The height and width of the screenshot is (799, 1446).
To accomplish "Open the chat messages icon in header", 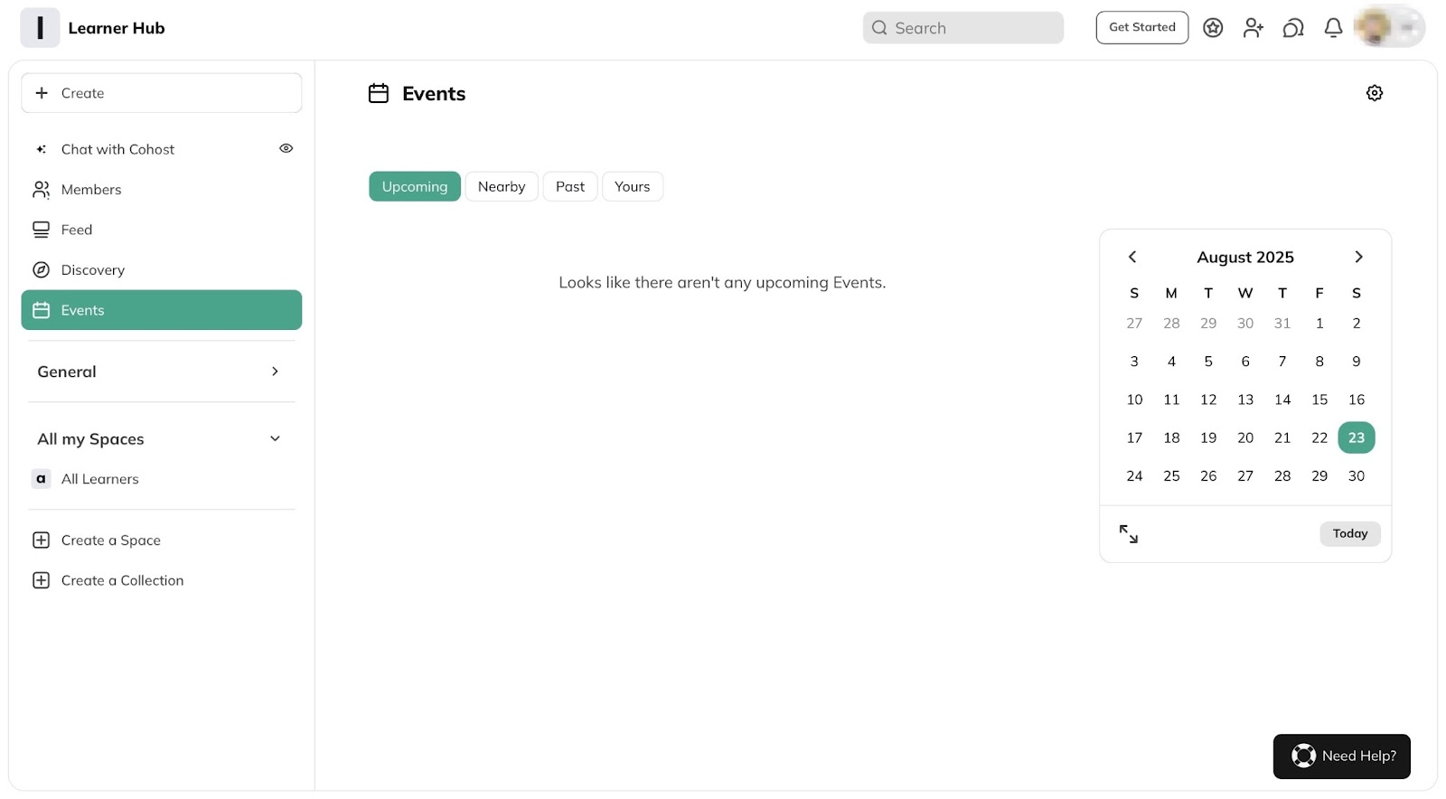I will pyautogui.click(x=1293, y=28).
